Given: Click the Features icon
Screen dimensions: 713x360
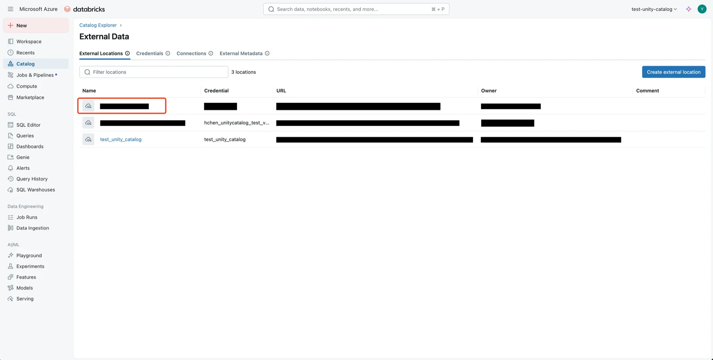Looking at the screenshot, I should coord(10,277).
